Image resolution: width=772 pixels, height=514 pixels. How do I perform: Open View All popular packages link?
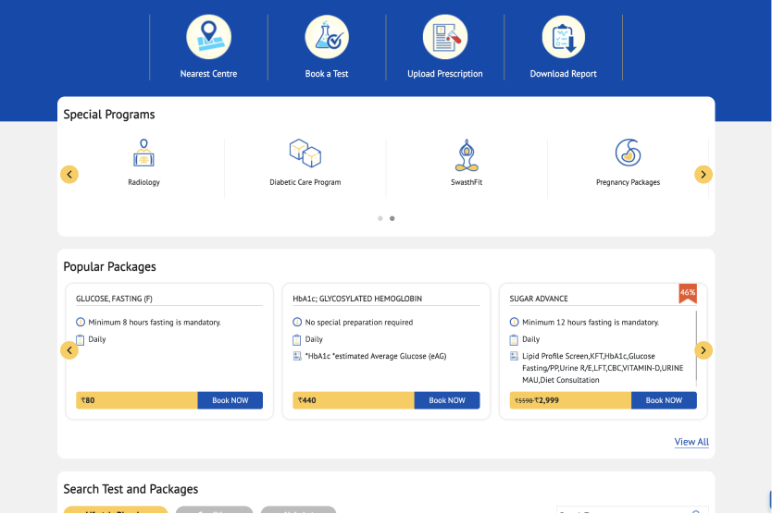[691, 442]
